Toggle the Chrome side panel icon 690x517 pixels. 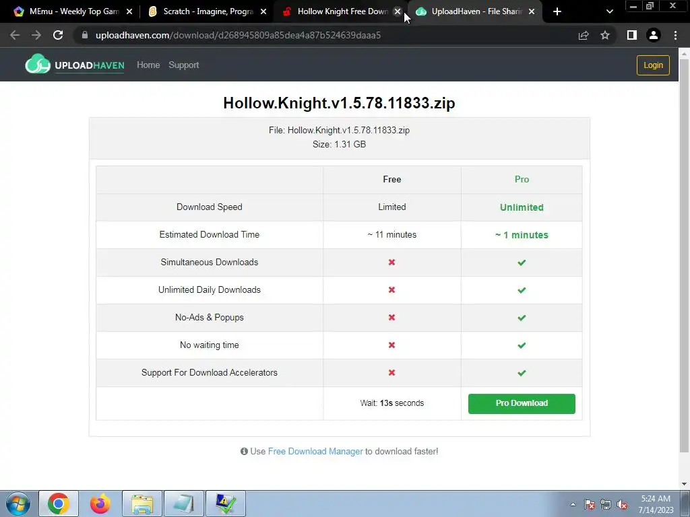[632, 35]
